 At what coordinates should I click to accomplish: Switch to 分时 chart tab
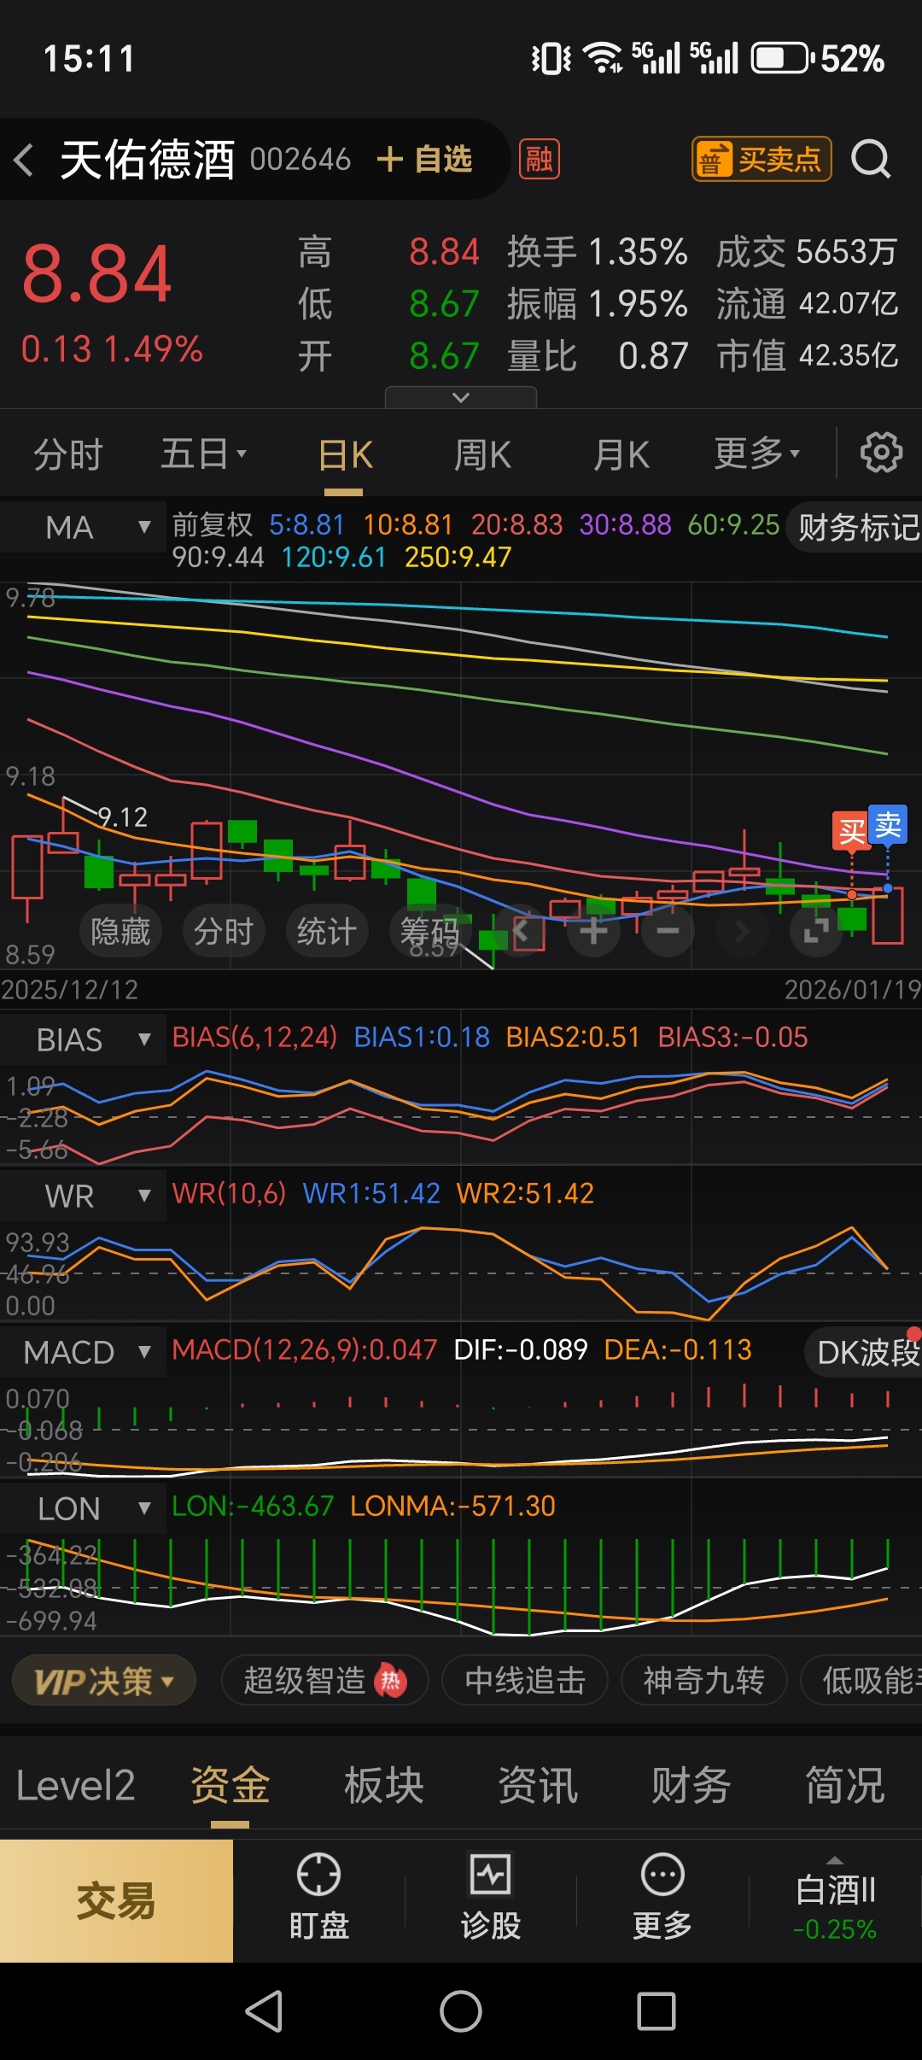68,454
